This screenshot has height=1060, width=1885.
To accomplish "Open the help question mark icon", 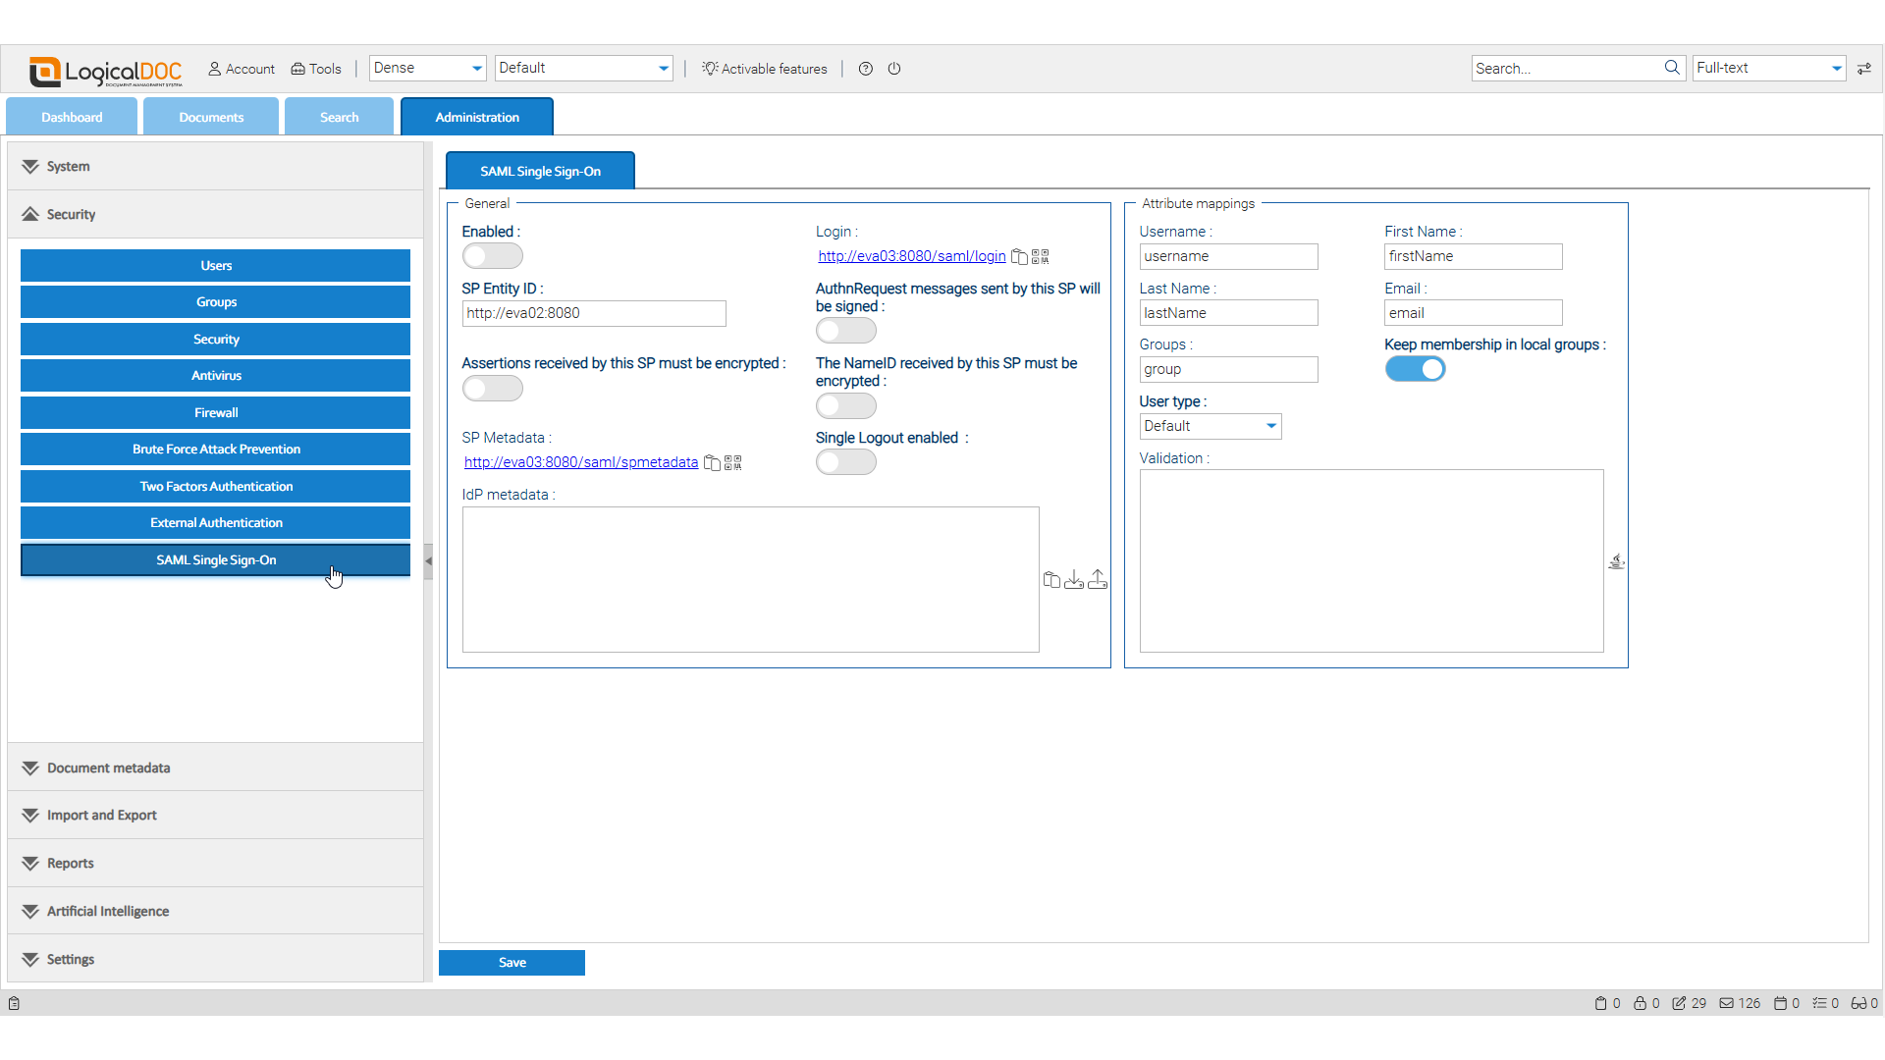I will pyautogui.click(x=866, y=69).
